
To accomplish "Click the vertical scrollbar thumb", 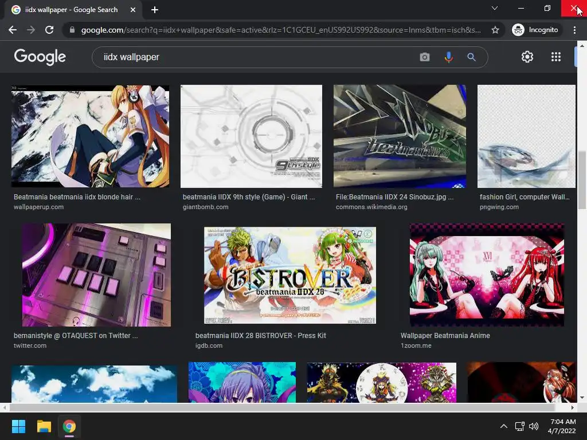I will (582, 180).
